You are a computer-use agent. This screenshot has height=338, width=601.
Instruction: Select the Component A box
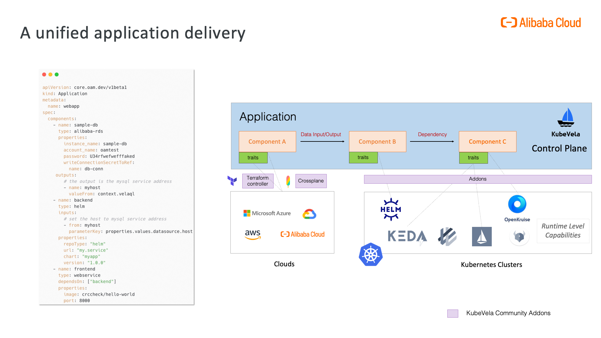coord(267,141)
